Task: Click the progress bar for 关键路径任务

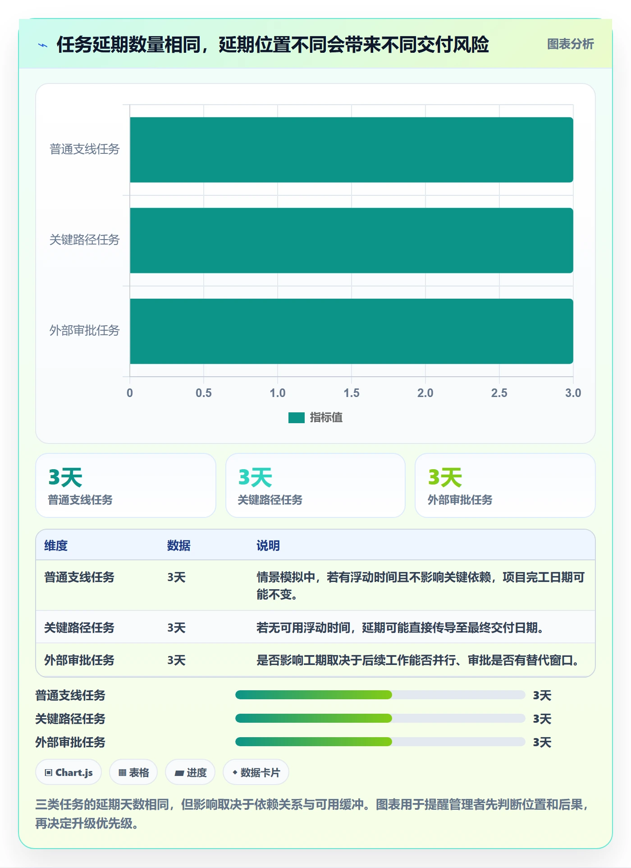Action: [380, 718]
